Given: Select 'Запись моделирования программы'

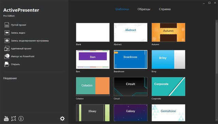Looking at the screenshot, I should (30, 41).
